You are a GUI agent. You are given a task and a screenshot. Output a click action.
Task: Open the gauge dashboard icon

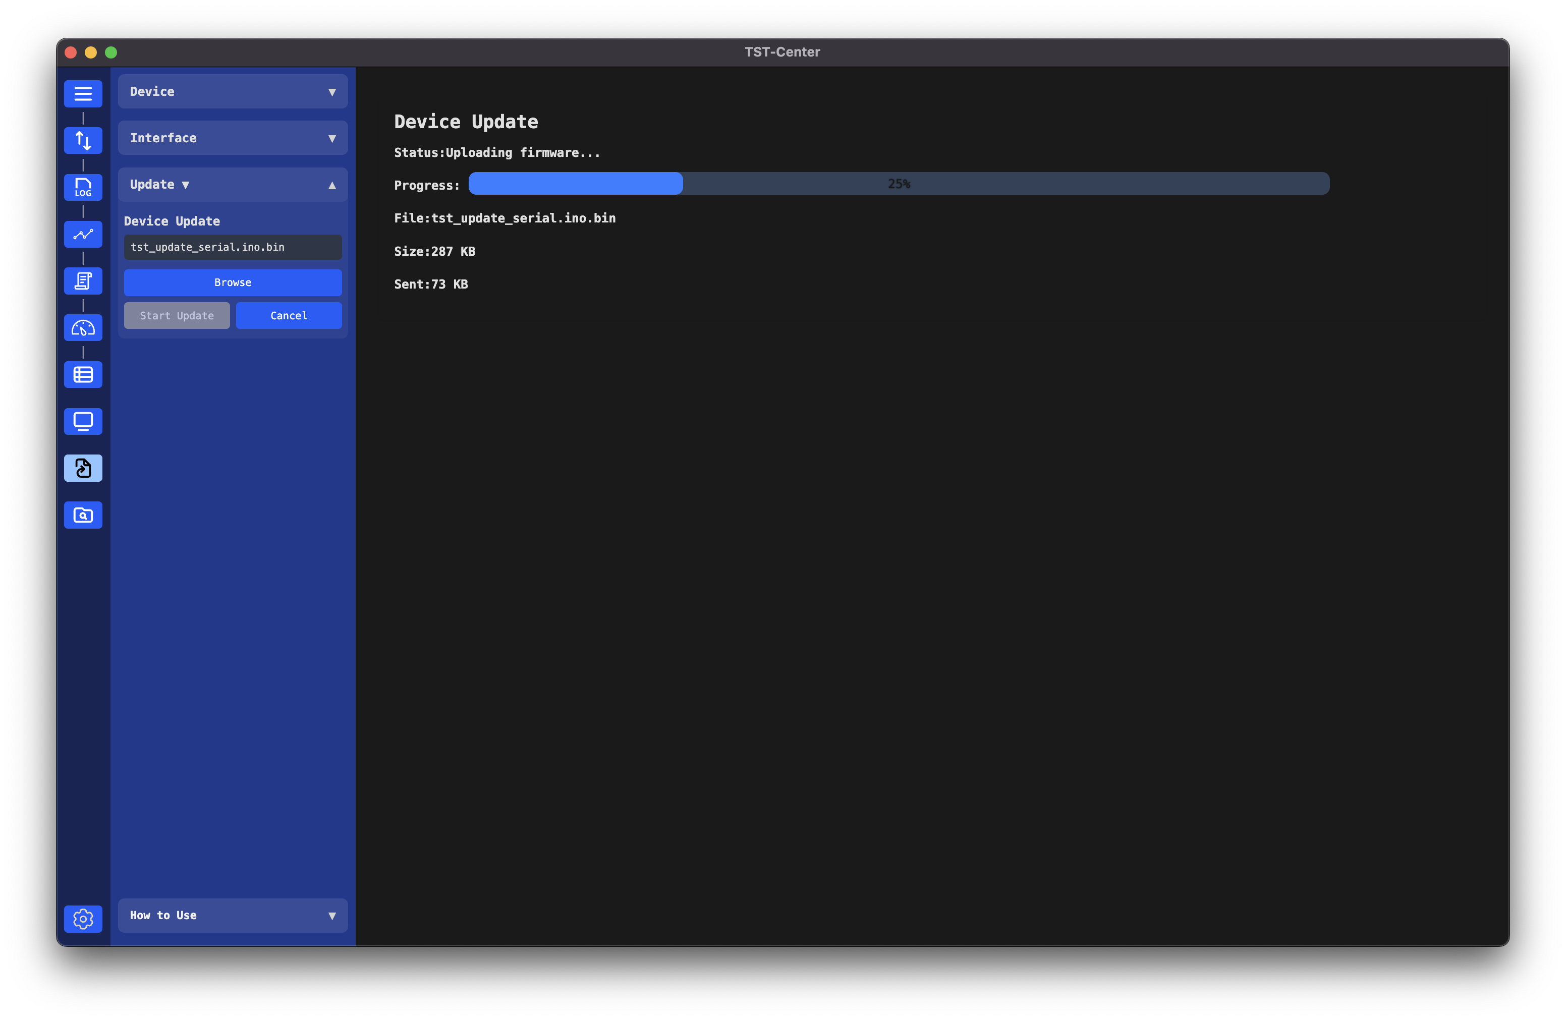(83, 327)
